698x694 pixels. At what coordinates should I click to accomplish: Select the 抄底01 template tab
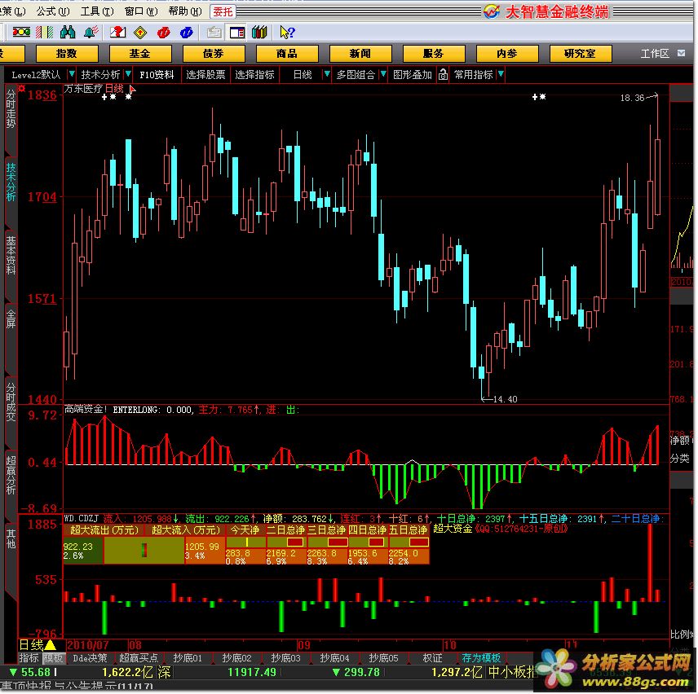[188, 658]
